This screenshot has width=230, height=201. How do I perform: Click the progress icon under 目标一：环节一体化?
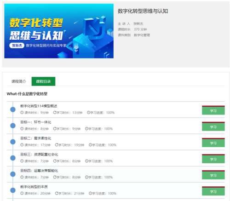[86, 129]
